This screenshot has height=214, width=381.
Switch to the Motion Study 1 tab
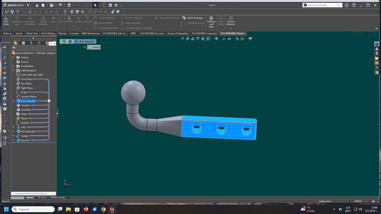(x=58, y=197)
